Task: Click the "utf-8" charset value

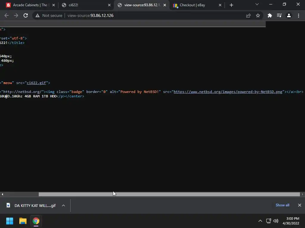Action: (x=17, y=38)
